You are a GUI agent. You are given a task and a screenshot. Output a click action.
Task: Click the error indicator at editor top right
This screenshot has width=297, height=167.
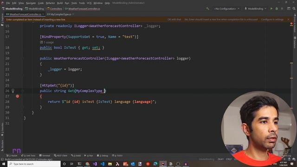[291, 24]
